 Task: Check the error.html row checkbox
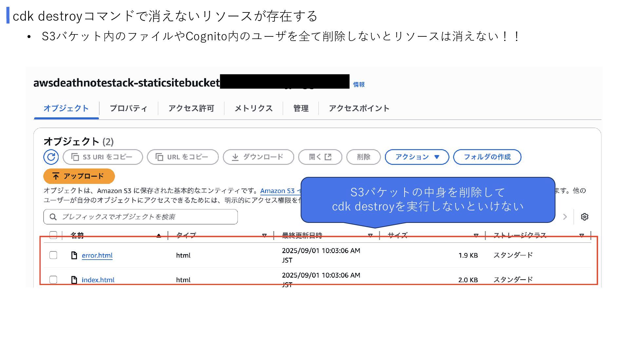point(53,255)
